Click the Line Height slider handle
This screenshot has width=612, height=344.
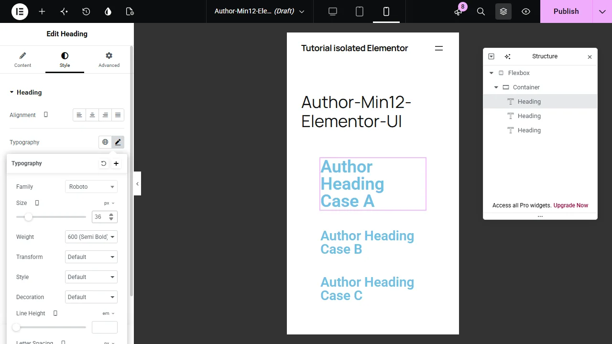[16, 327]
